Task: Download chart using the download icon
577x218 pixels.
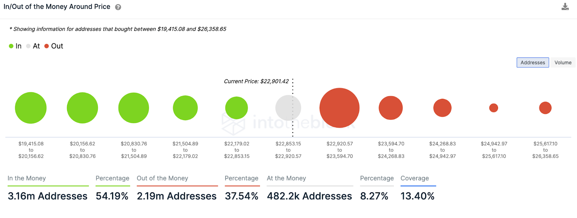Action: click(x=565, y=7)
